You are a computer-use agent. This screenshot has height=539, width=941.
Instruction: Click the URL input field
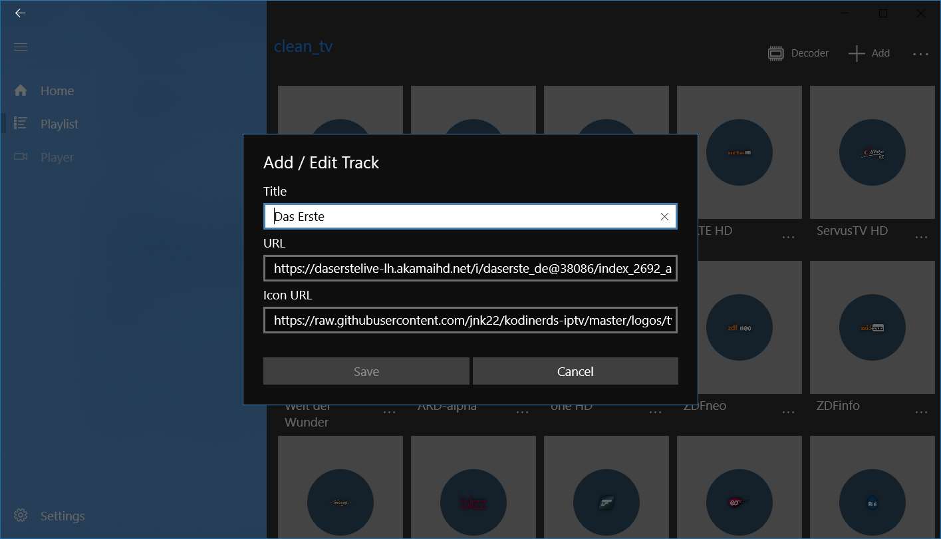pos(470,268)
